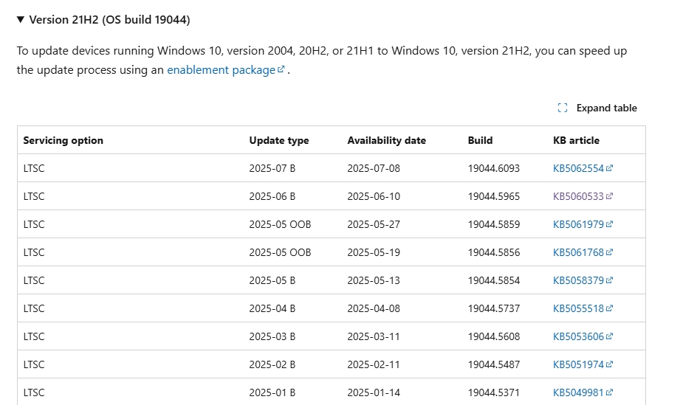The height and width of the screenshot is (405, 697).
Task: Click the Servicing option column header
Action: pyautogui.click(x=63, y=140)
